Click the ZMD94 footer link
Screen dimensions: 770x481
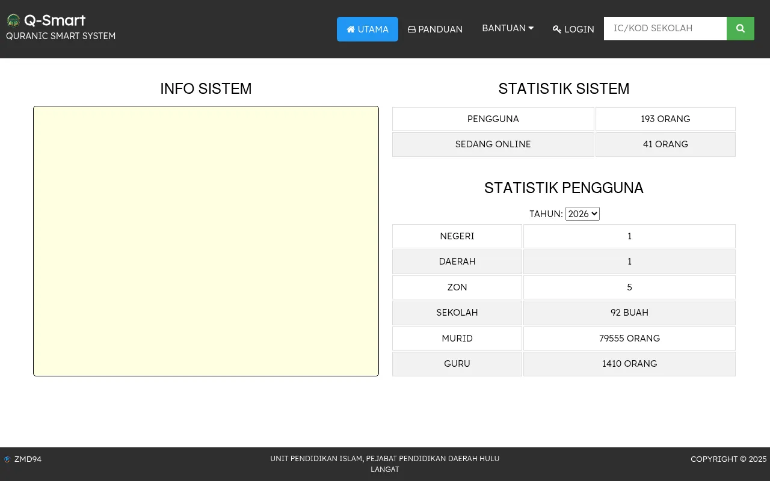(x=28, y=459)
